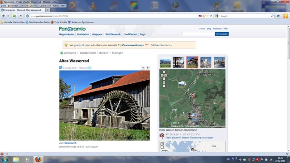This screenshot has height=163, width=290.
Task: Open Marianne R. author profile link
Action: pyautogui.click(x=70, y=143)
